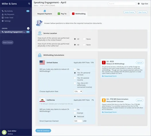Open the My Activity sidebar item

[x=9, y=11]
